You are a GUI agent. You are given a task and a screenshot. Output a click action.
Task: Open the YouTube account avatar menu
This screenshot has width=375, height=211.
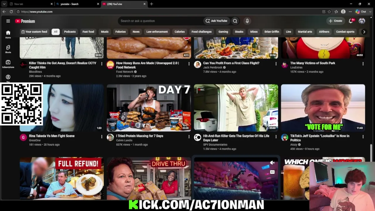click(x=362, y=21)
